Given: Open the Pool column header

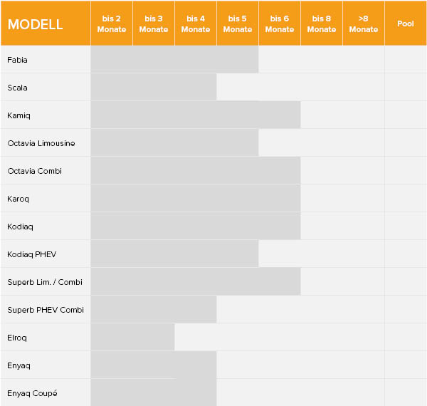Looking at the screenshot, I should tap(406, 24).
